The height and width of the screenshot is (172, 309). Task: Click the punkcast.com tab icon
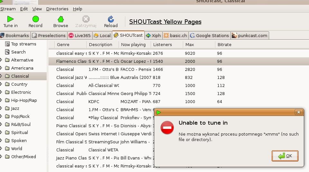coord(234,35)
